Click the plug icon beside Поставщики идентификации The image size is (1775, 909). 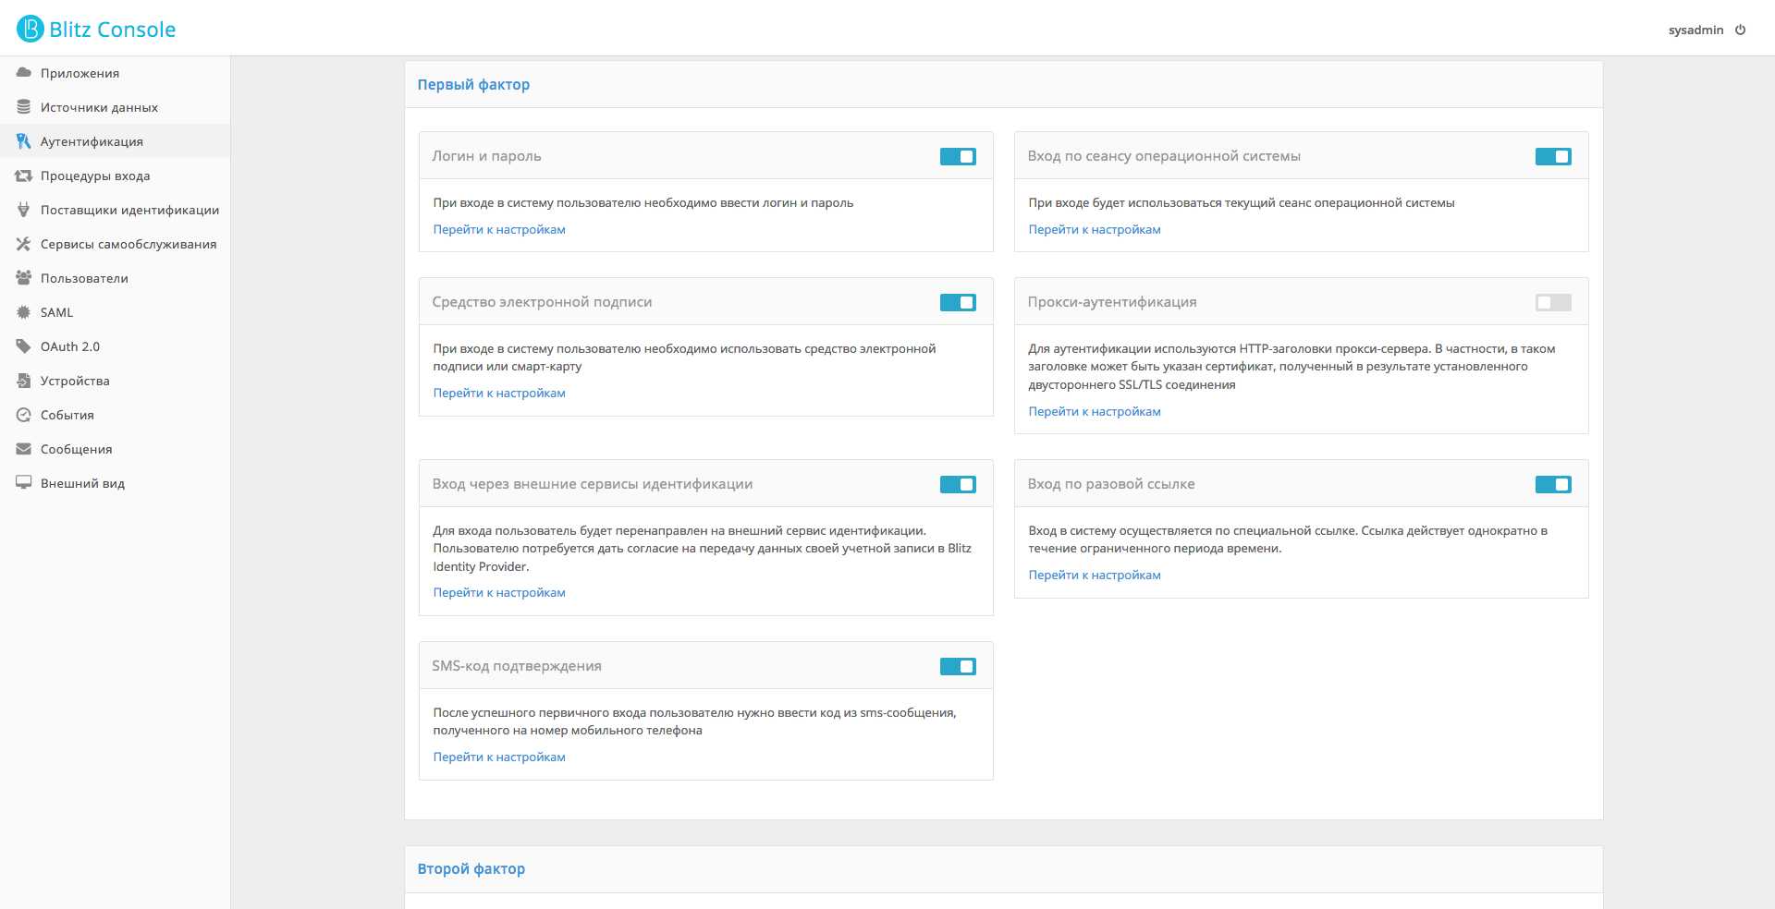pos(24,210)
